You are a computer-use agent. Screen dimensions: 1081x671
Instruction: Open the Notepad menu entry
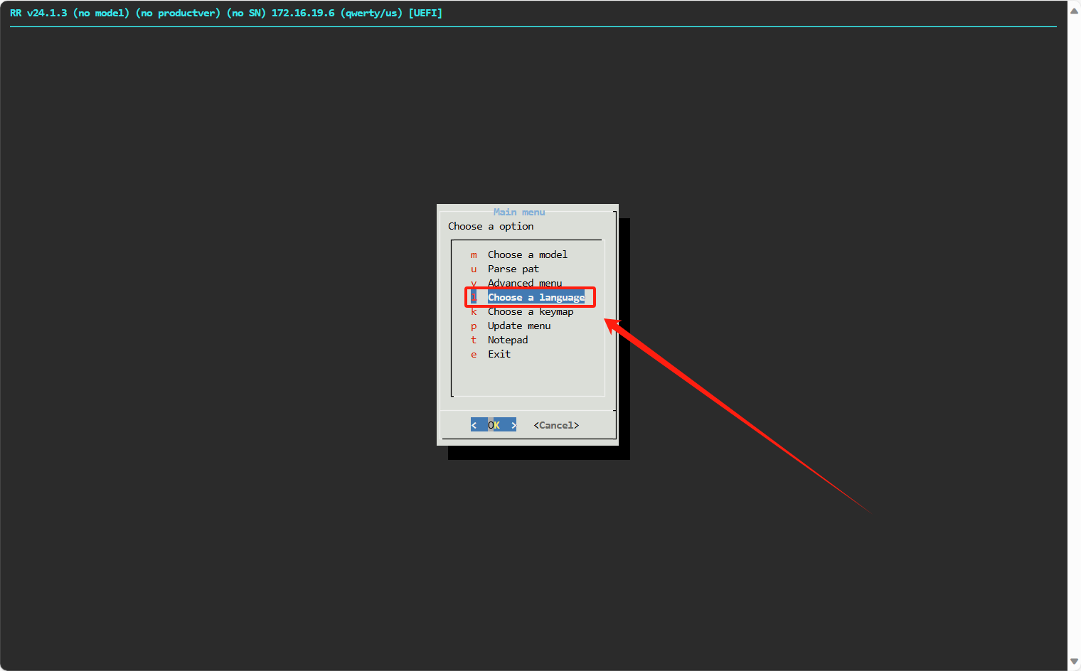pos(507,340)
